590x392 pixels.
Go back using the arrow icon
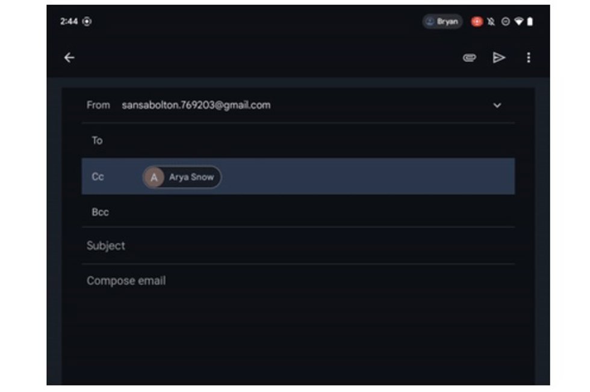point(69,58)
